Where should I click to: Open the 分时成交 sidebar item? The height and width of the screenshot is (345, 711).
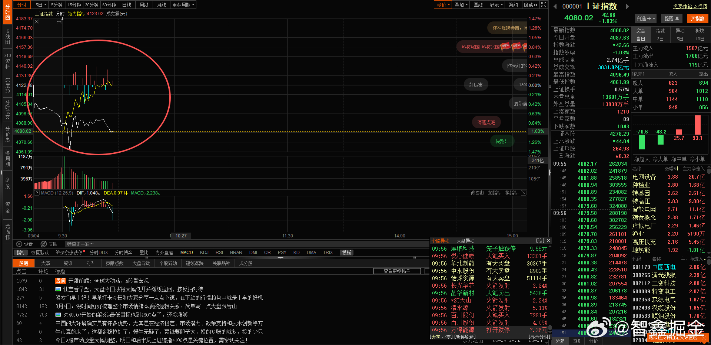[7, 109]
